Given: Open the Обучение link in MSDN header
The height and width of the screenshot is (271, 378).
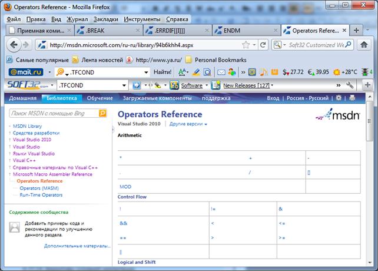Looking at the screenshot, I should (x=100, y=98).
